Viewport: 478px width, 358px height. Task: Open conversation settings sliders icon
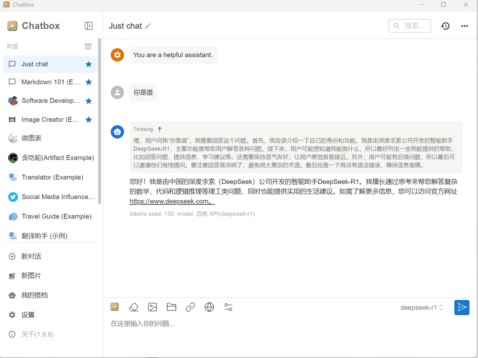[228, 307]
